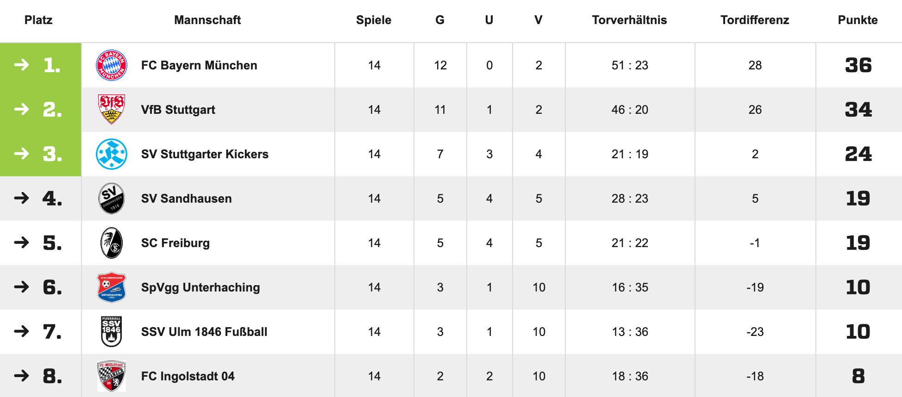902x397 pixels.
Task: Open the SC Freiburg club emblem
Action: click(x=111, y=243)
